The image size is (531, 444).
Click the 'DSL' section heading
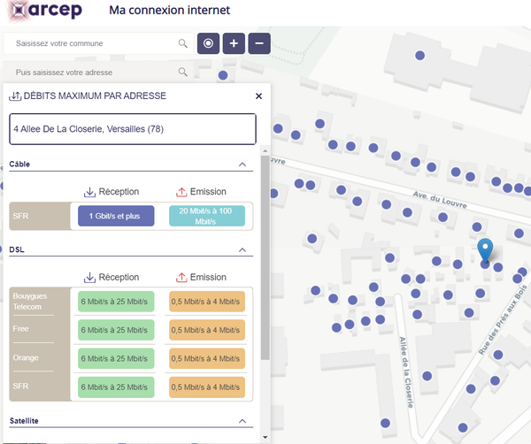(x=17, y=249)
